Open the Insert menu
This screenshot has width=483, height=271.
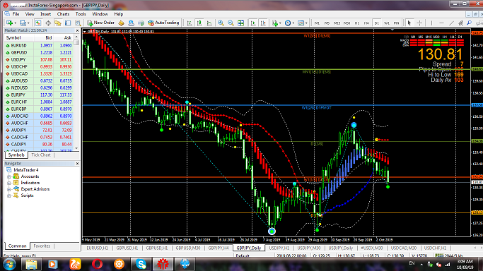[x=45, y=14]
